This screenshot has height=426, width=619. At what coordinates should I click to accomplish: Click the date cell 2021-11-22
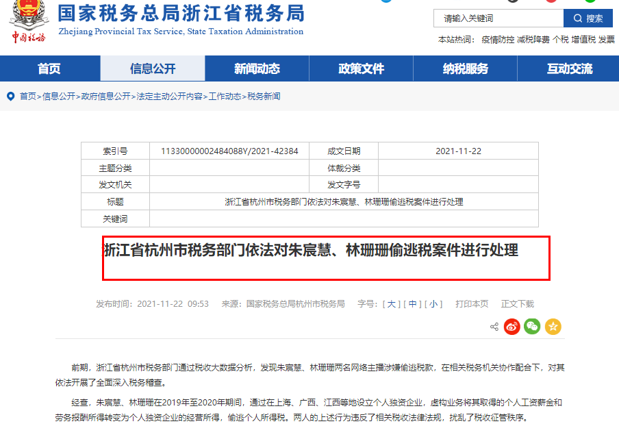pos(458,151)
